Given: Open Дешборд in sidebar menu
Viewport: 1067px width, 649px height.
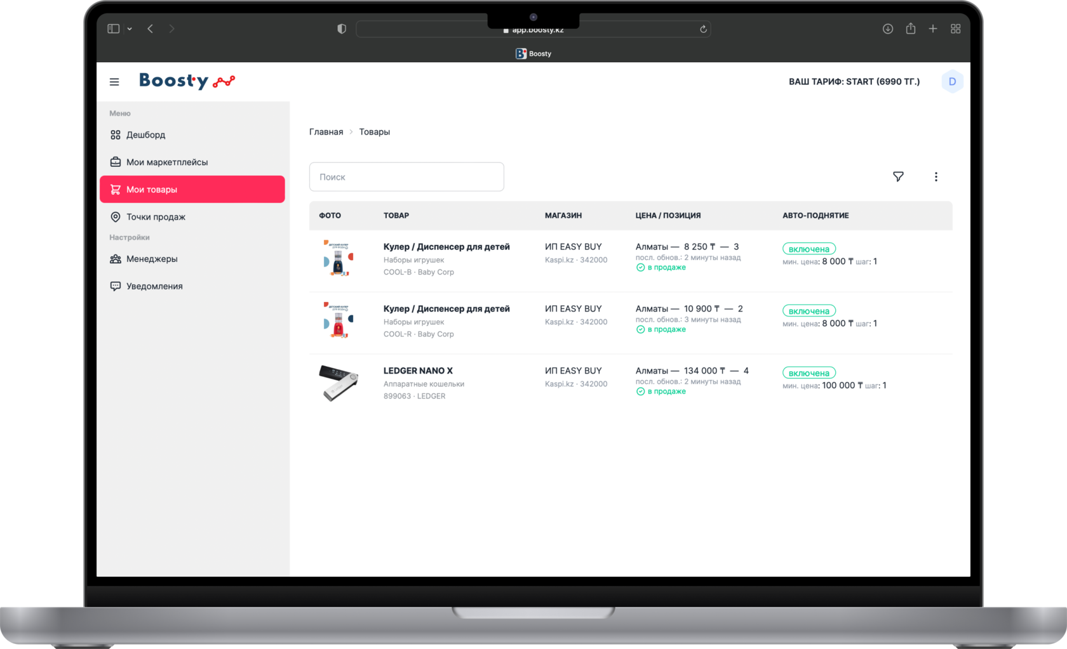Looking at the screenshot, I should click(145, 135).
